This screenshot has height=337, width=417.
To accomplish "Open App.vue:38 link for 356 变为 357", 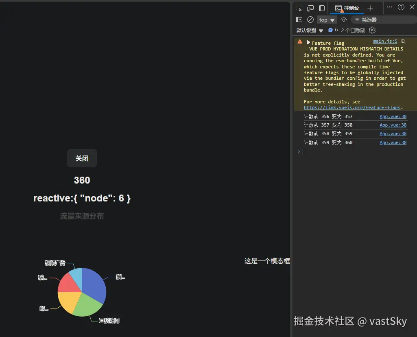I will (393, 116).
